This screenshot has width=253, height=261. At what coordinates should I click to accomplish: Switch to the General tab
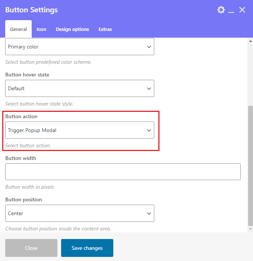(x=18, y=29)
